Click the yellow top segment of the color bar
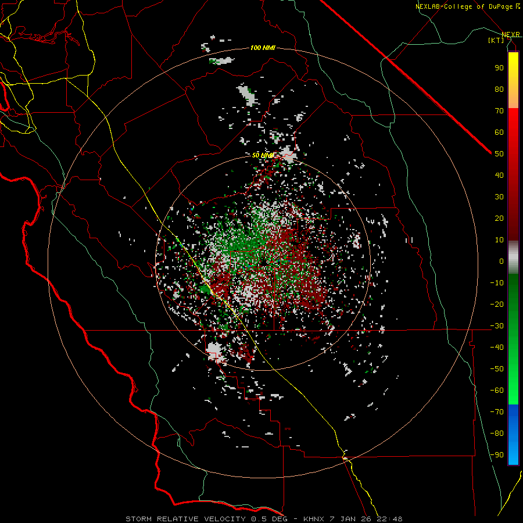Viewport: 523px width, 523px height. pyautogui.click(x=513, y=80)
